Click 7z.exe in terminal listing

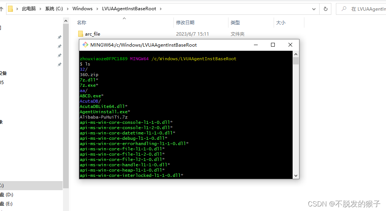(89, 85)
